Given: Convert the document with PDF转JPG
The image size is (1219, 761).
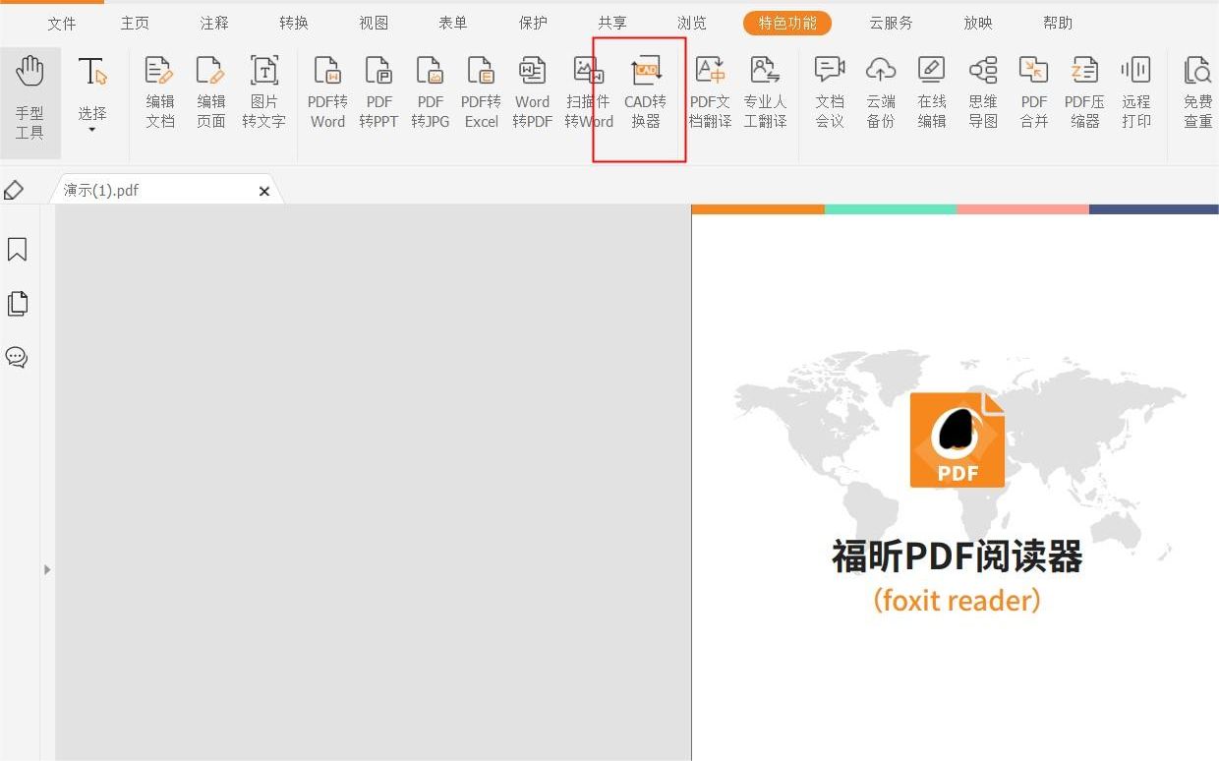Looking at the screenshot, I should click(430, 93).
